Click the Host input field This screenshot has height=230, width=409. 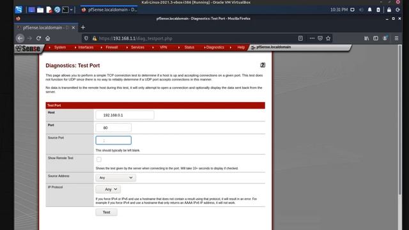coord(125,115)
